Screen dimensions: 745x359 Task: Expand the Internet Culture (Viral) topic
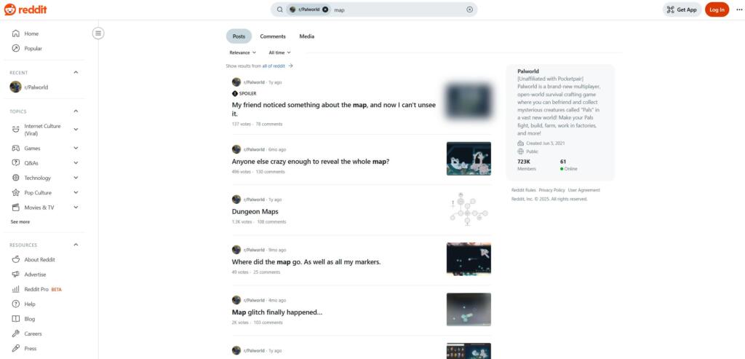tap(76, 130)
